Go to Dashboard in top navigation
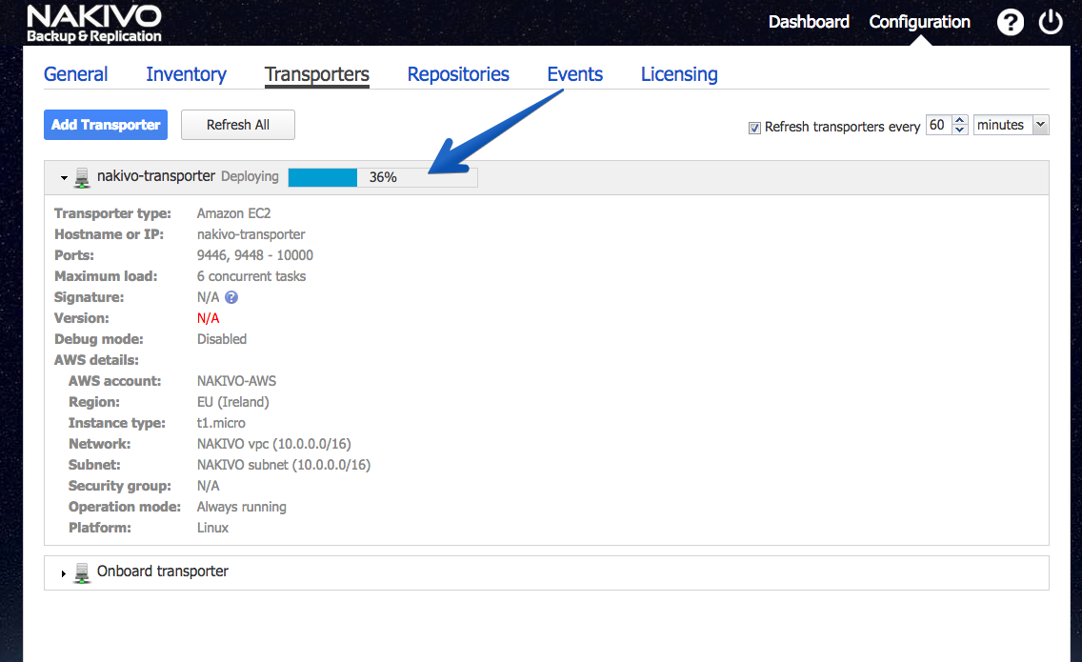 click(x=809, y=22)
